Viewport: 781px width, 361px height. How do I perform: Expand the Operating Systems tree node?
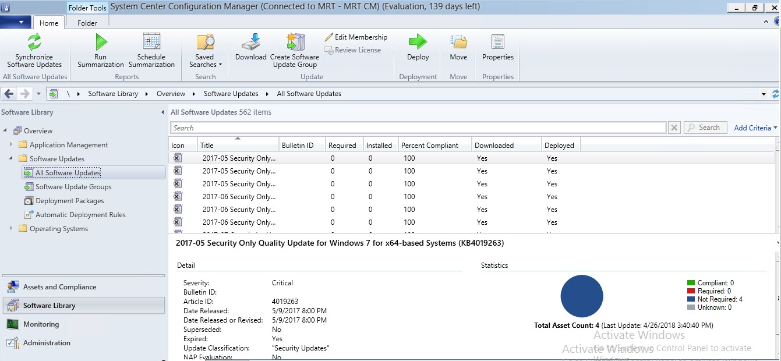pos(11,229)
